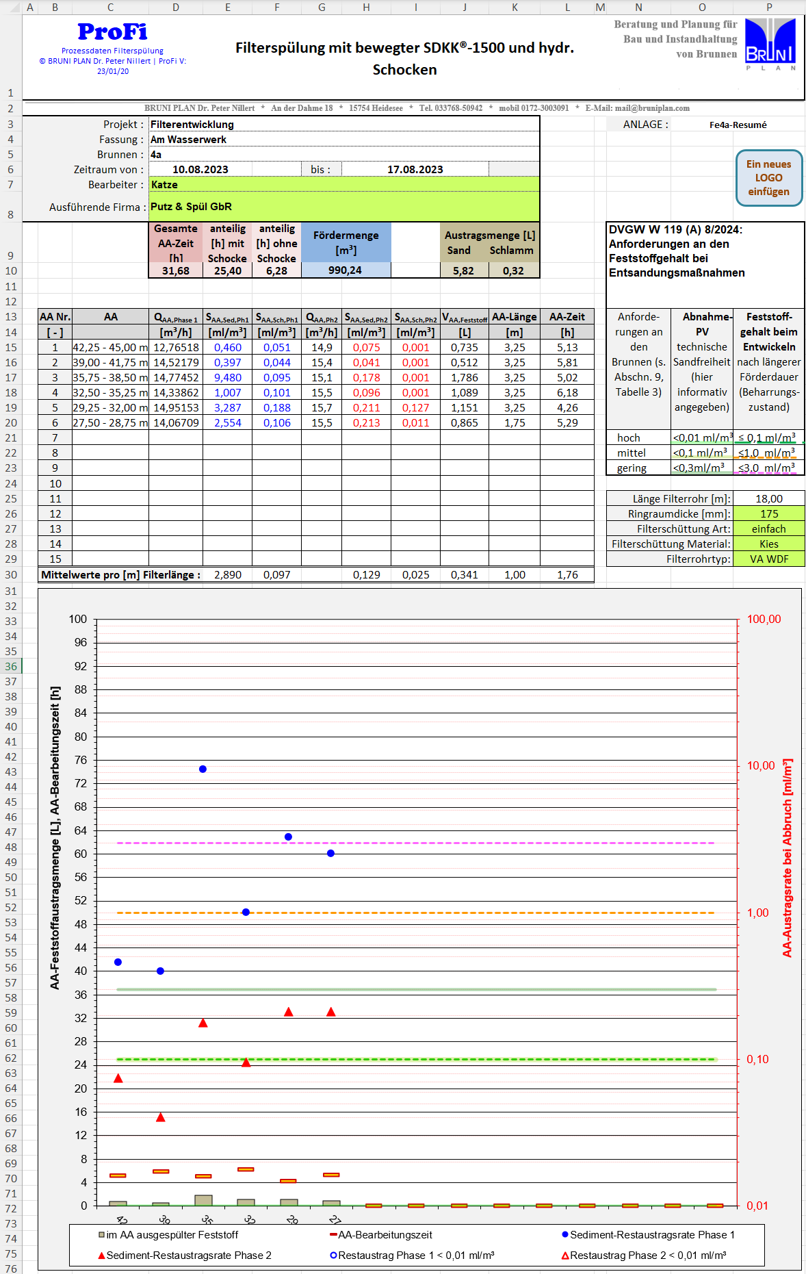
Task: Click the highest blue Phase 1 data point
Action: pos(203,769)
